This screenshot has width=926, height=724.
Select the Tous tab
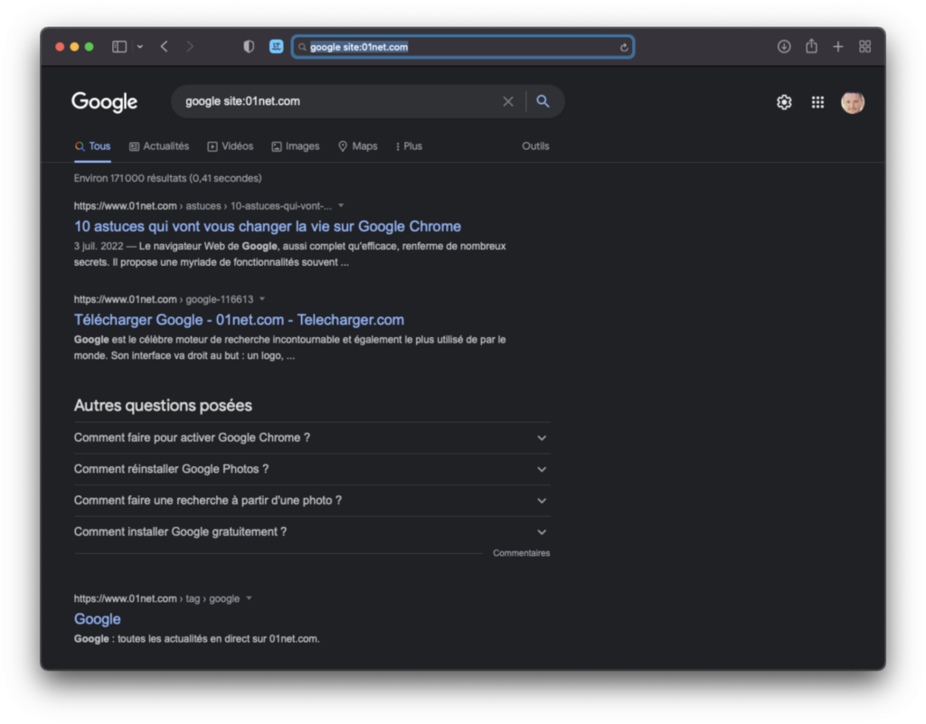tap(93, 146)
